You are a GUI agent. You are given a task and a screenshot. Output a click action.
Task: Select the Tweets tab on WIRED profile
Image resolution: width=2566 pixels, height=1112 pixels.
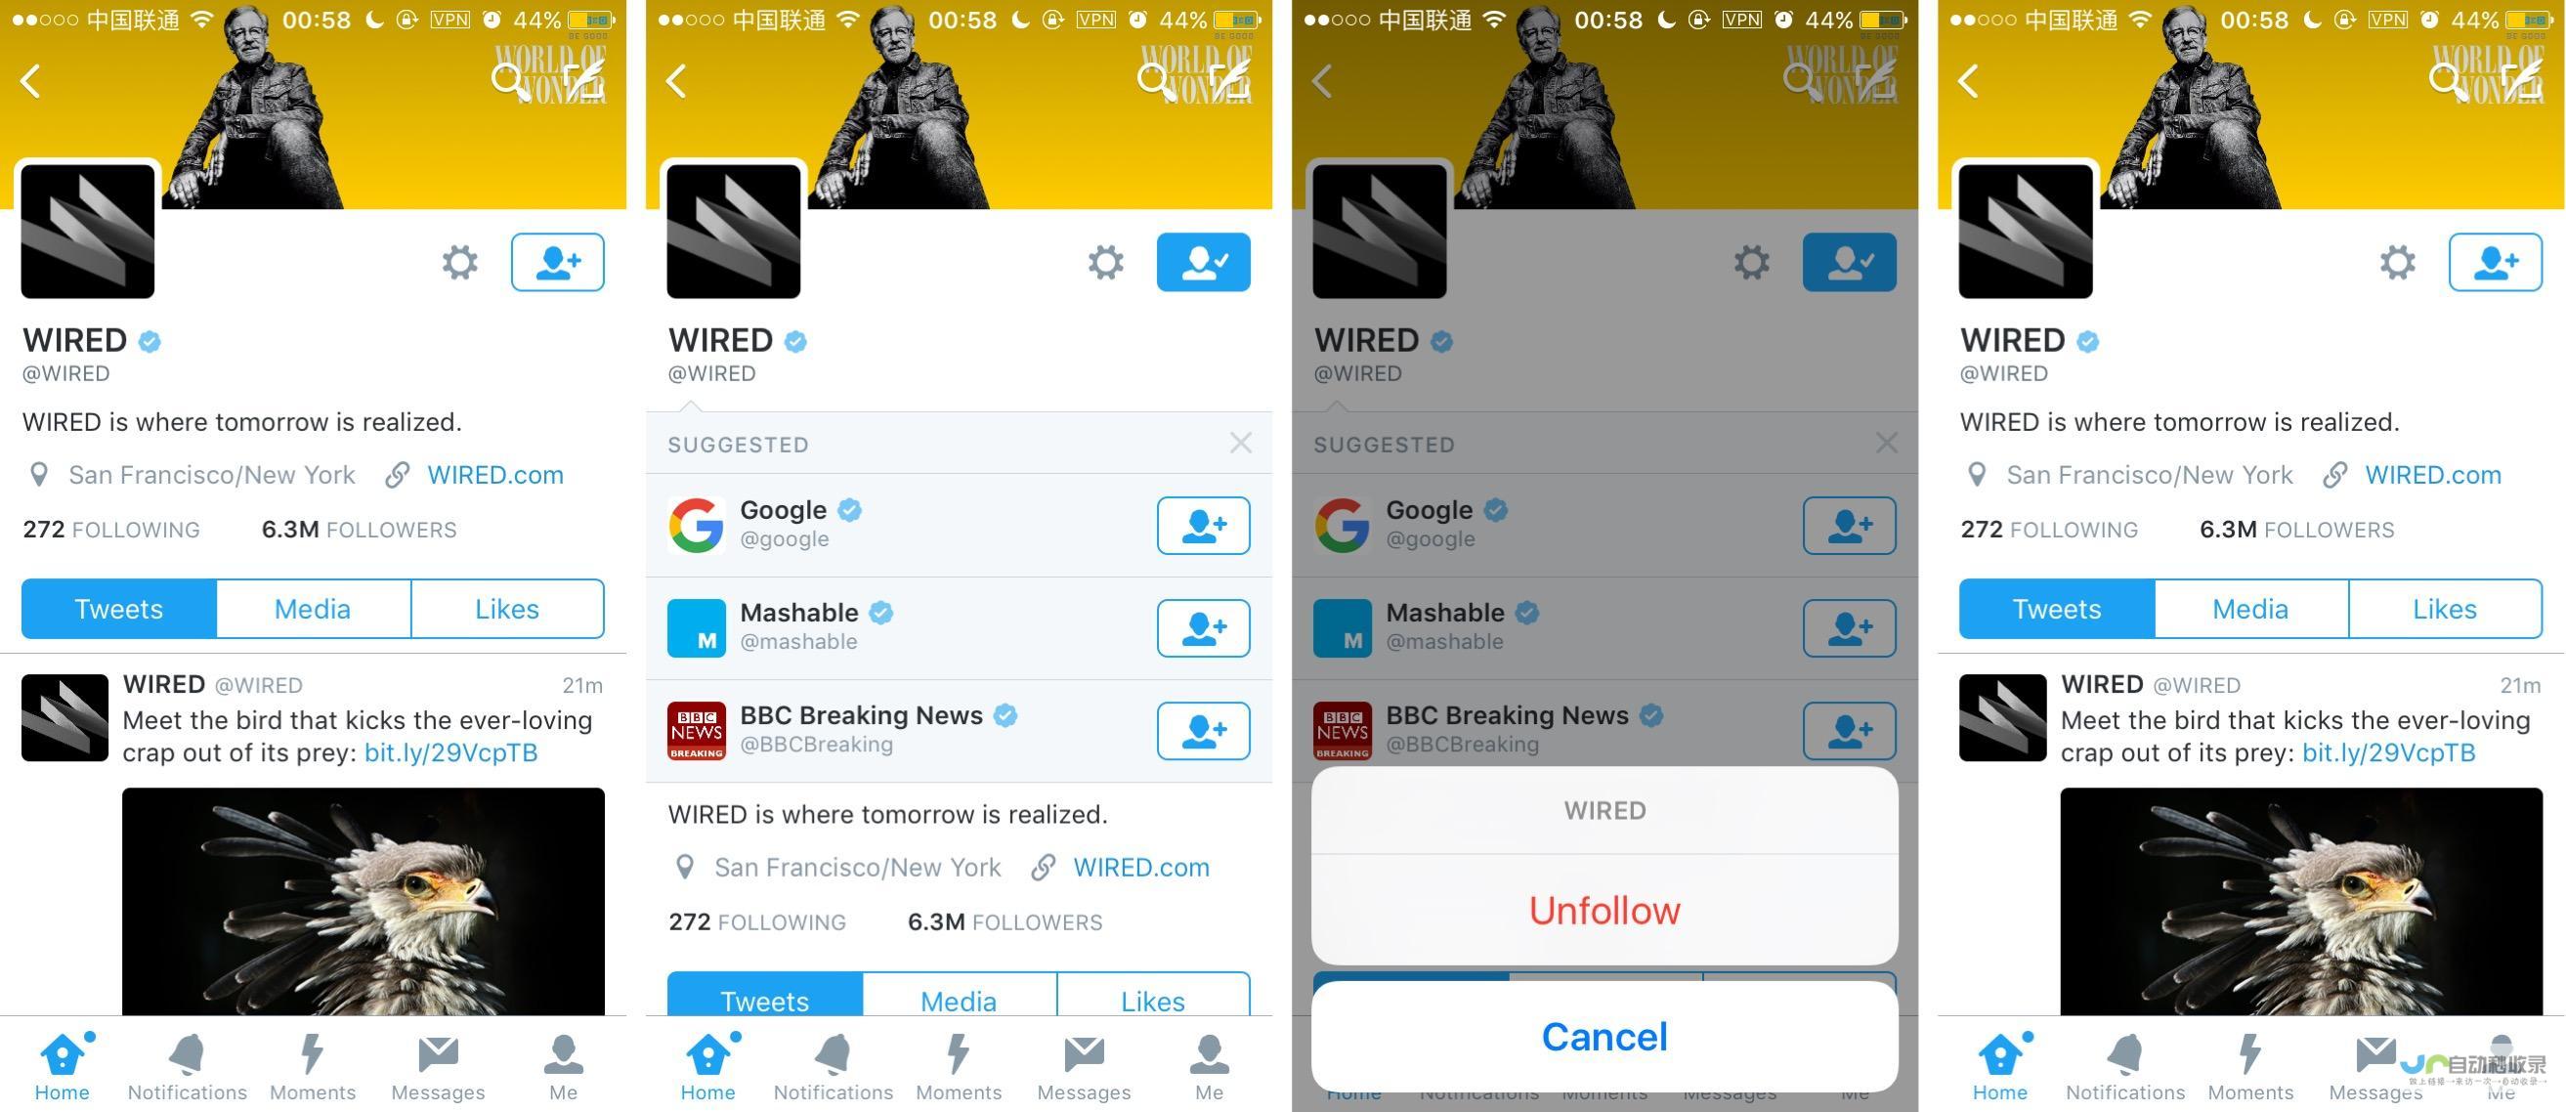point(118,609)
